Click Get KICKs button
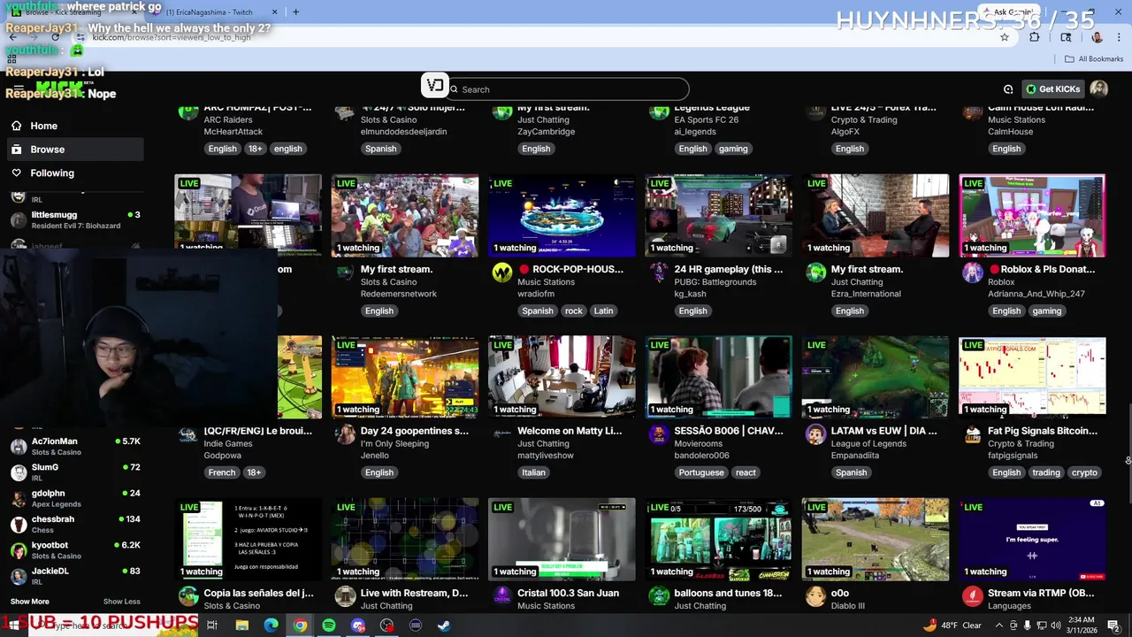Screen dimensions: 1132x637 pyautogui.click(x=1052, y=89)
